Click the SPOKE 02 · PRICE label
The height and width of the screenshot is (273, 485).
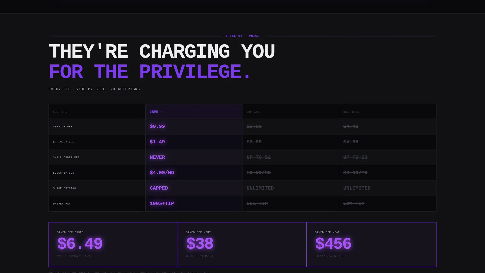pyautogui.click(x=242, y=36)
